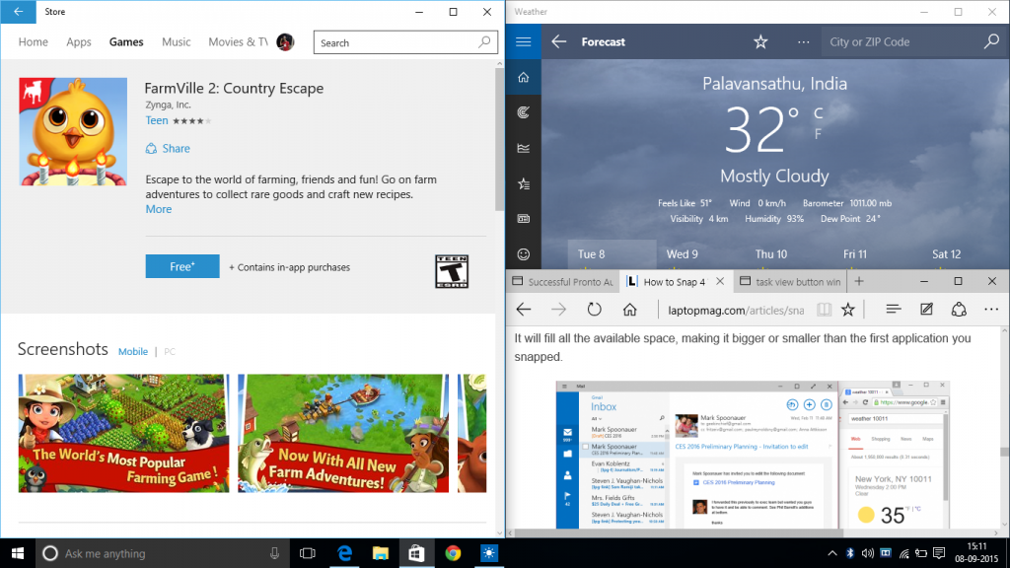
Task: Click Edge forward arrow button
Action: tap(558, 310)
